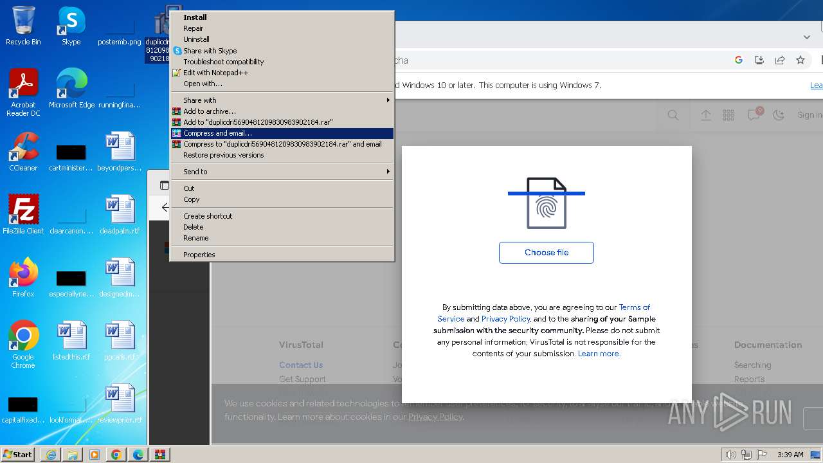Select ppcalls.rtf document icon
This screenshot has width=823, height=463.
pyautogui.click(x=120, y=341)
